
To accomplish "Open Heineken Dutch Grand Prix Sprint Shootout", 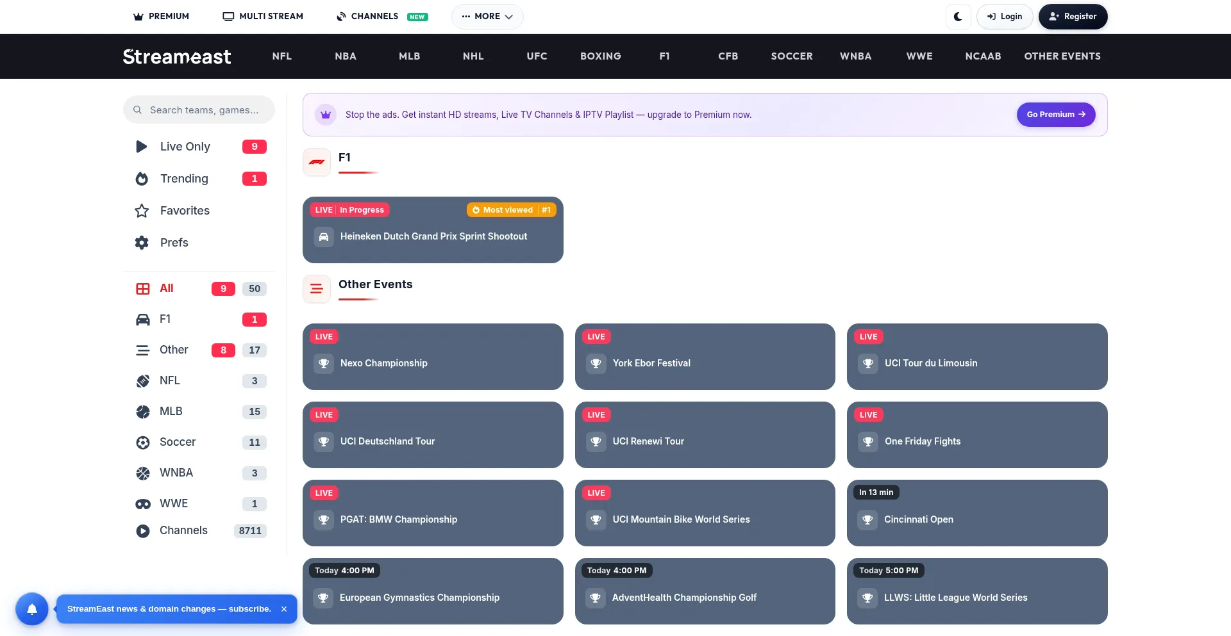I will click(x=433, y=230).
